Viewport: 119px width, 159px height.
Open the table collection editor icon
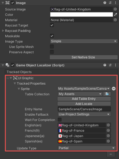107,94
